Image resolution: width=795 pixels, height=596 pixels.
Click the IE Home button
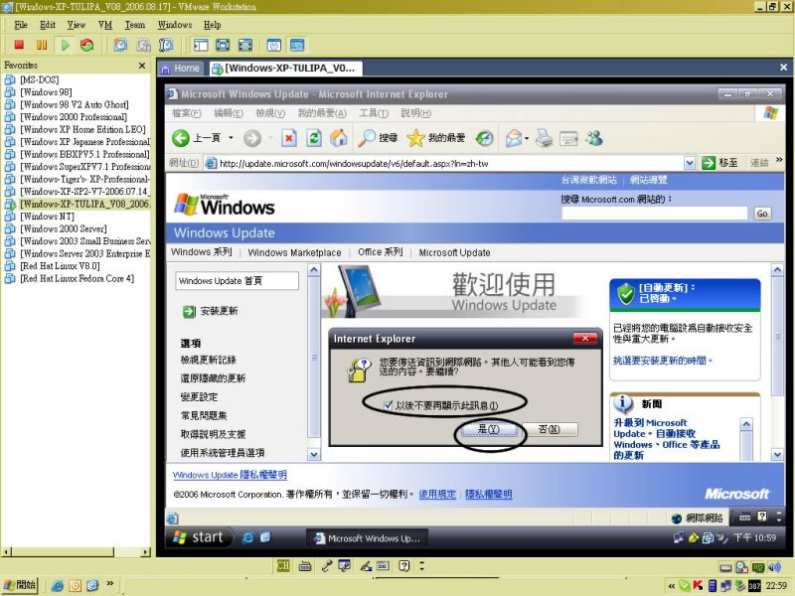coord(339,138)
